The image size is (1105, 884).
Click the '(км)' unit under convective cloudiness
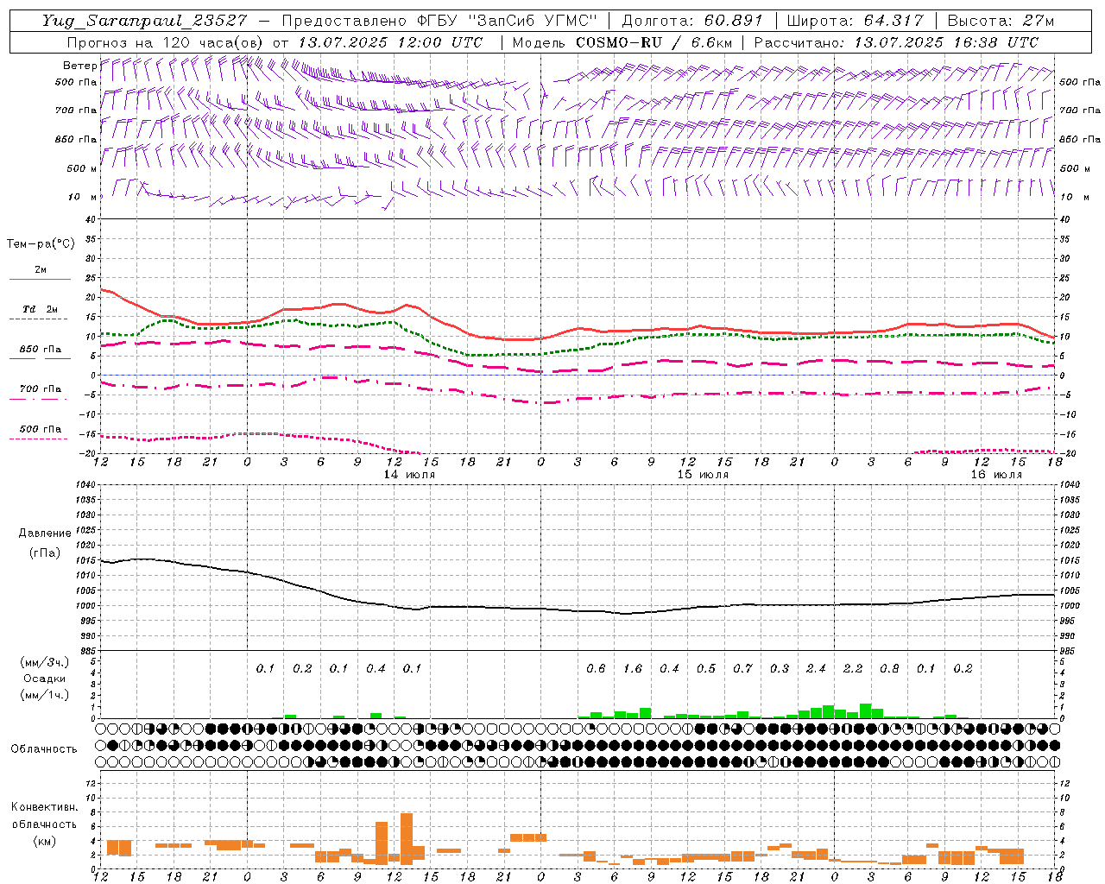(45, 841)
